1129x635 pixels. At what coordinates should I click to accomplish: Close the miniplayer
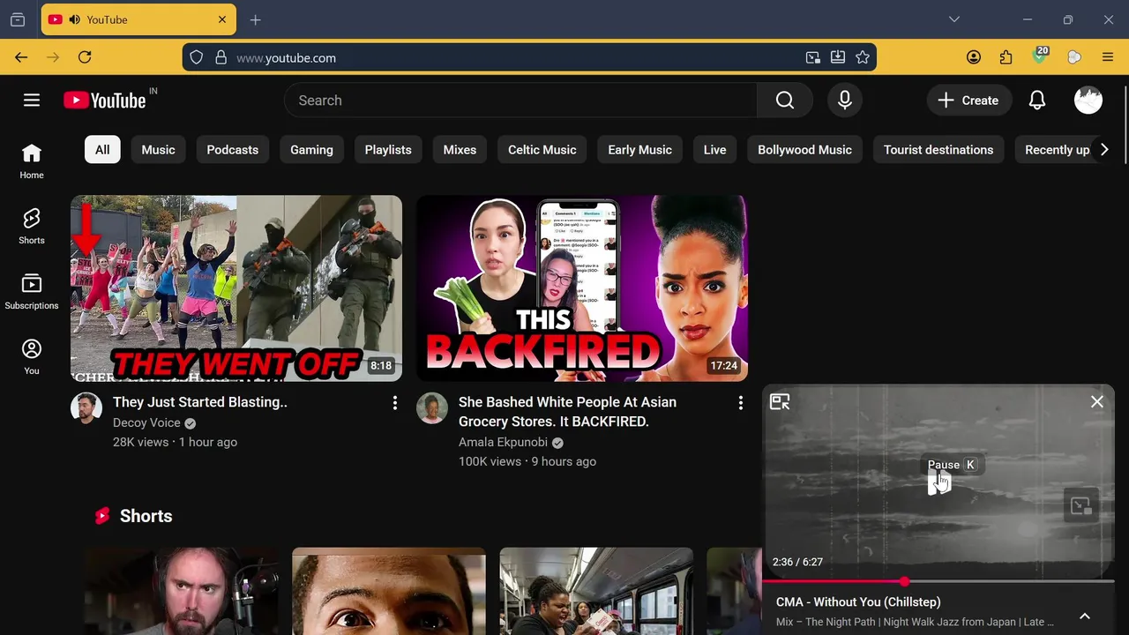(x=1097, y=402)
